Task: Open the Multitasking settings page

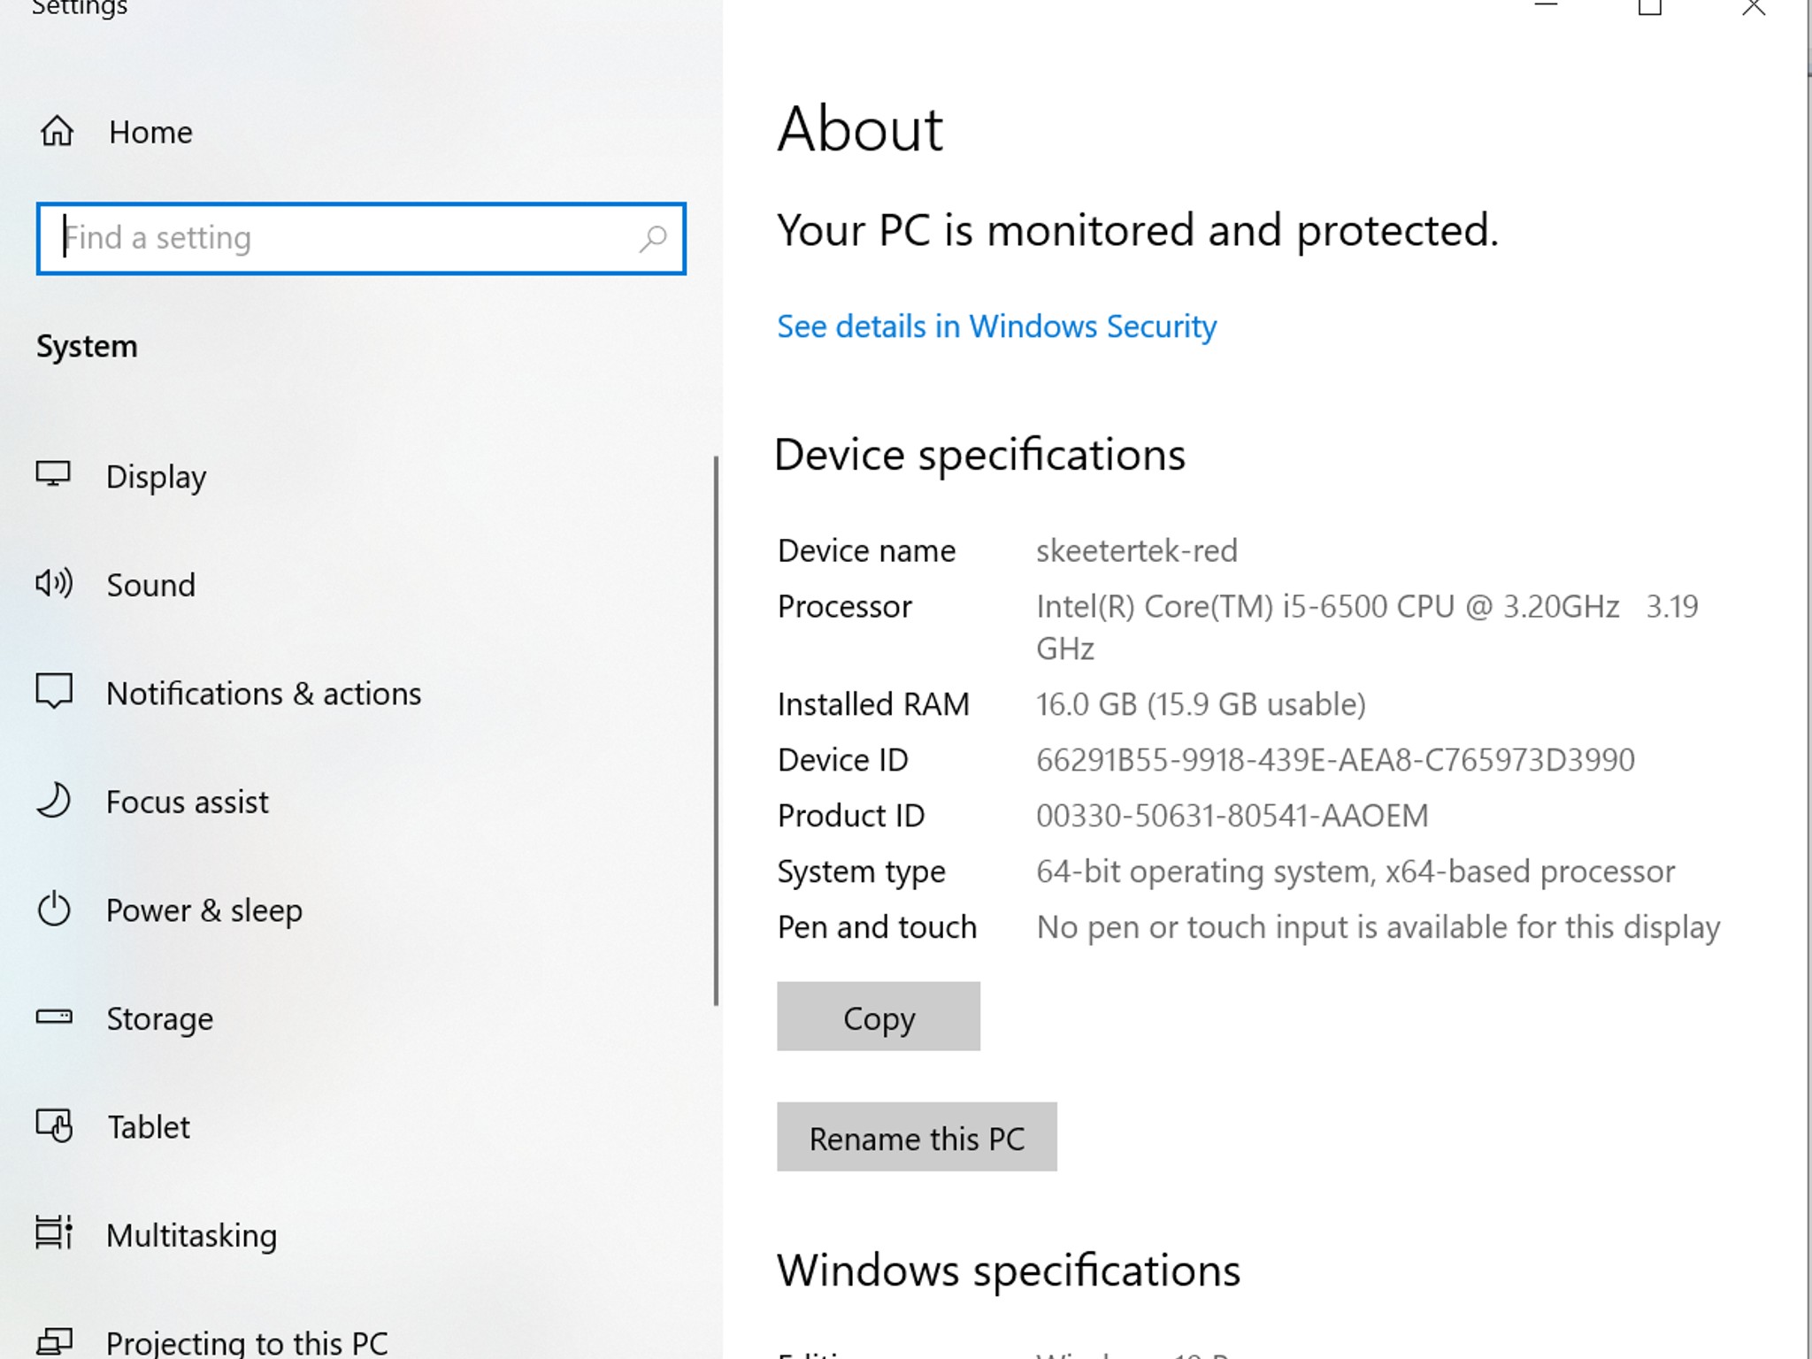Action: click(191, 1233)
